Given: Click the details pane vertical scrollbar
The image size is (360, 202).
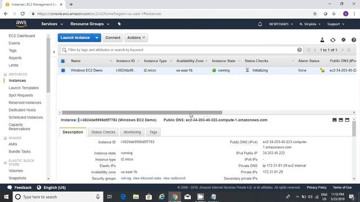Looking at the screenshot, I should point(354,128).
